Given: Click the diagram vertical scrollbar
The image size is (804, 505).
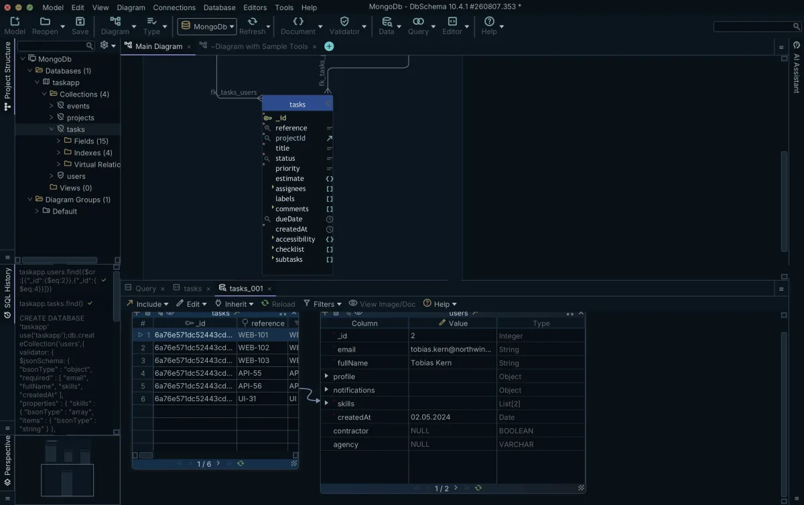Looking at the screenshot, I should click(x=784, y=201).
